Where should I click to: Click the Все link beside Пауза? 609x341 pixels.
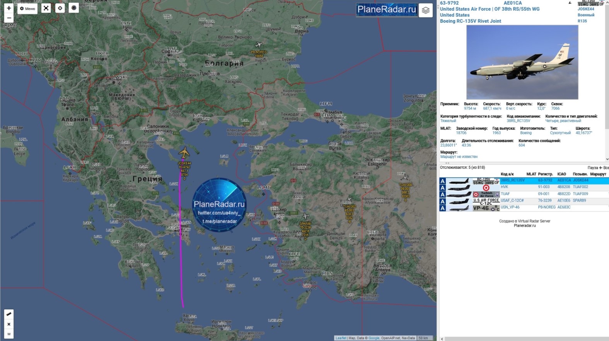click(606, 168)
